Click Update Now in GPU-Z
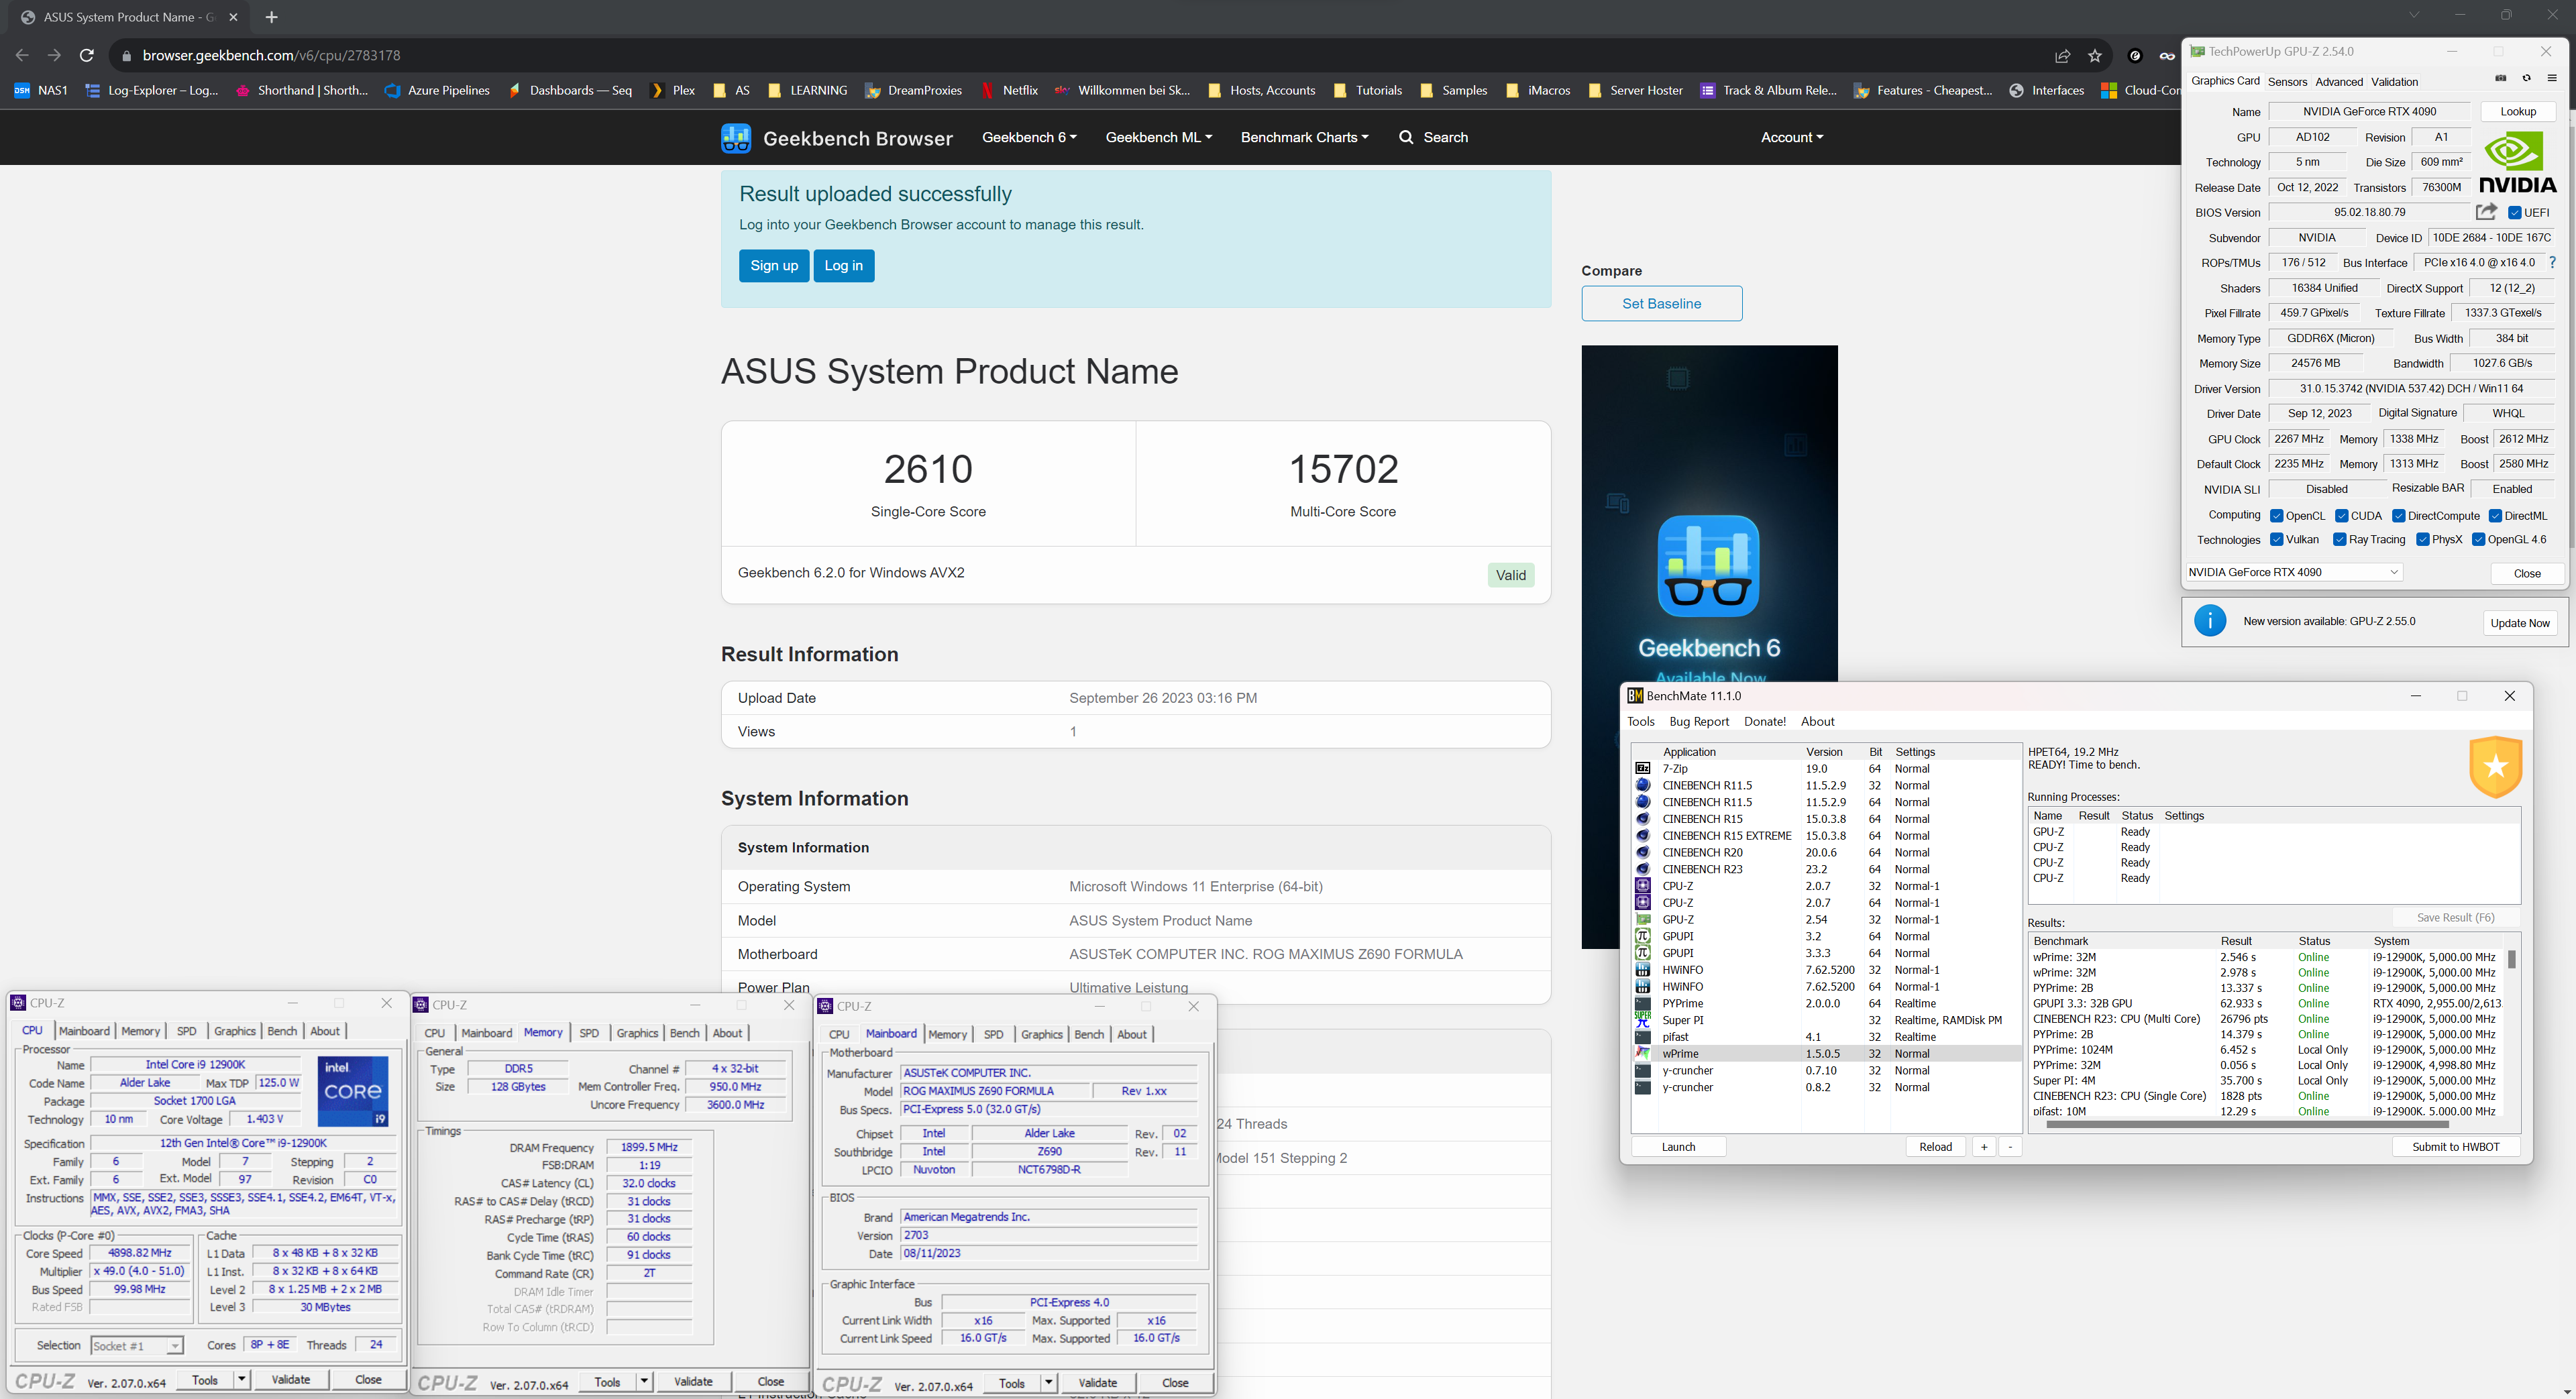This screenshot has width=2576, height=1399. click(2519, 623)
